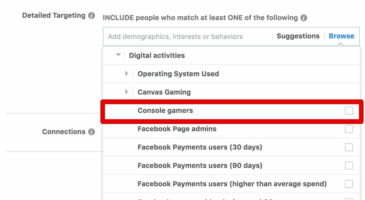Click info icon beside Connections
Viewport: 365px width, 200px height.
point(92,132)
